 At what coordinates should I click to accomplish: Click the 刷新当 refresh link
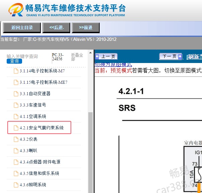click(194, 57)
